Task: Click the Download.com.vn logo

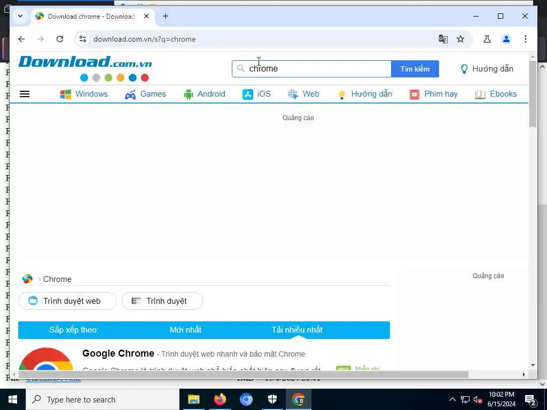Action: pos(85,68)
